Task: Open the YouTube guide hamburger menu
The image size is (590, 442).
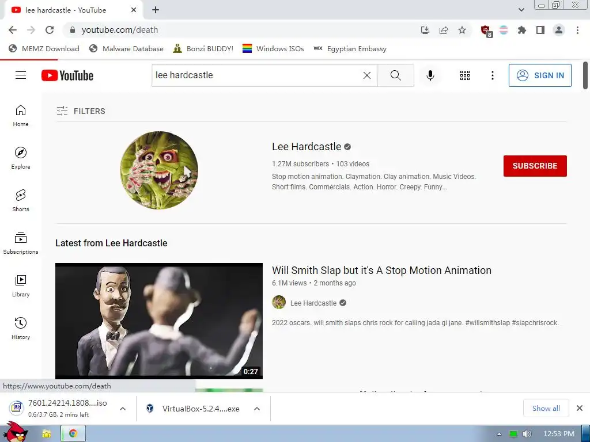Action: [x=21, y=75]
